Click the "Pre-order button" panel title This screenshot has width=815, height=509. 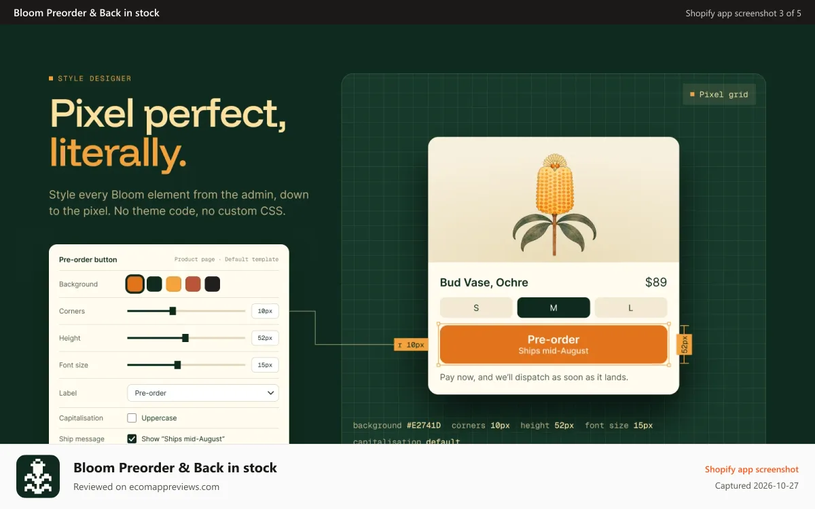coord(88,259)
